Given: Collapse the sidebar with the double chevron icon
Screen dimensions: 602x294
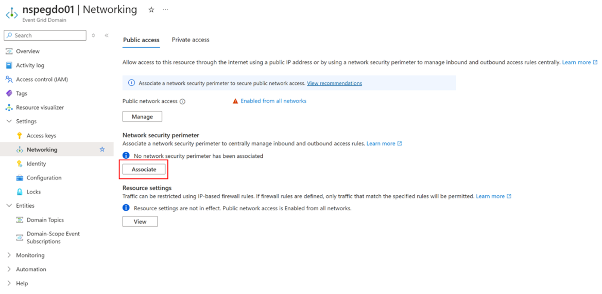Looking at the screenshot, I should [107, 35].
